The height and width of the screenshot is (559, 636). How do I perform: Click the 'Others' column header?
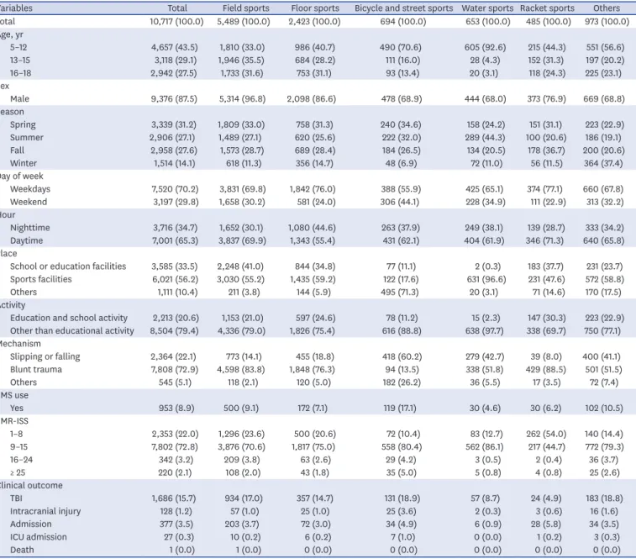coord(607,8)
